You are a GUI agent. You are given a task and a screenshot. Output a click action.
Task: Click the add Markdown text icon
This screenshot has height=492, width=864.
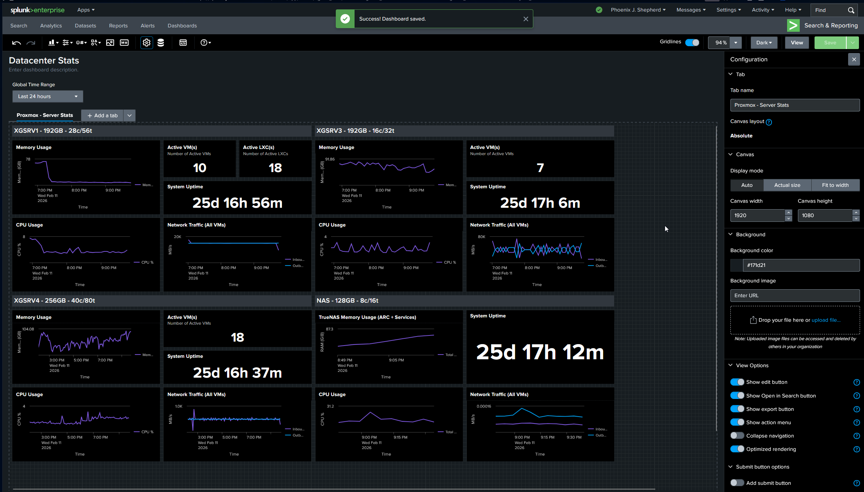click(x=124, y=43)
